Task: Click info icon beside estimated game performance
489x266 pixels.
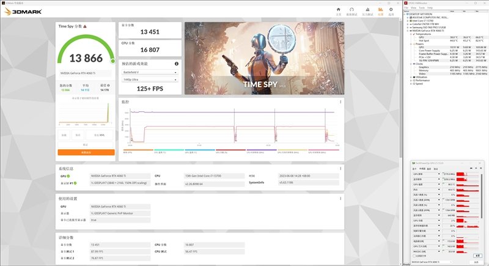Action: coord(177,64)
